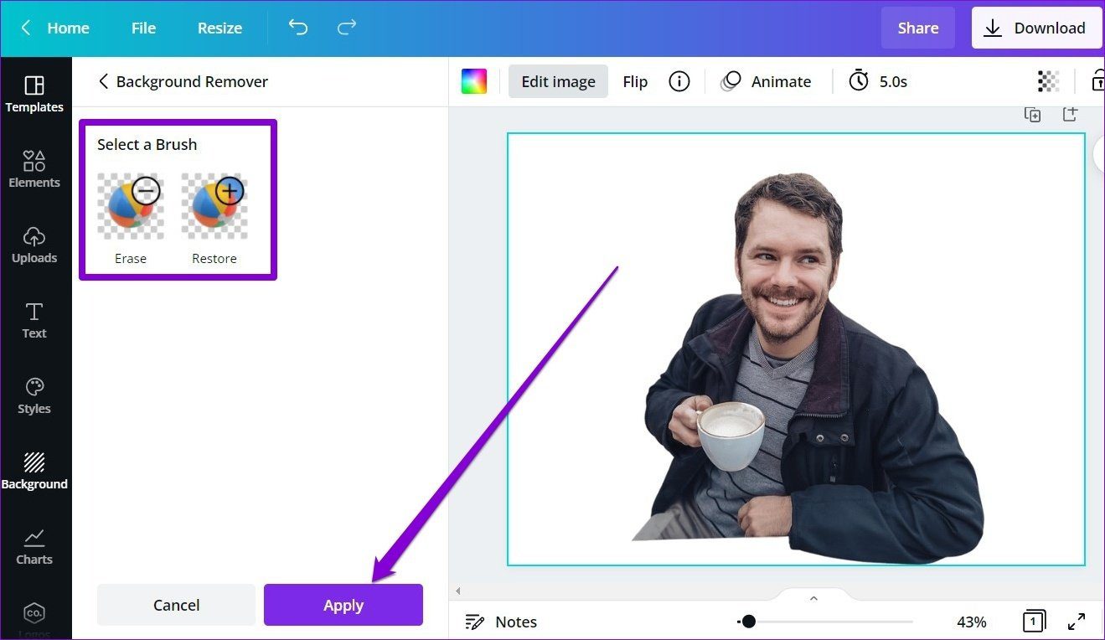The image size is (1105, 640).
Task: Open the Text sidebar panel
Action: 34,320
